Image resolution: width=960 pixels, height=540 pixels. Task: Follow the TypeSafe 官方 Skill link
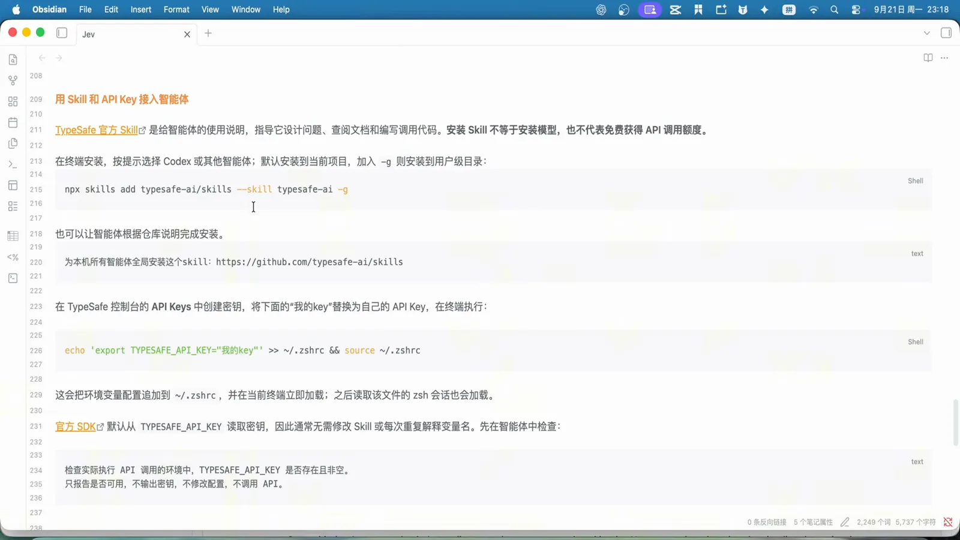point(97,130)
